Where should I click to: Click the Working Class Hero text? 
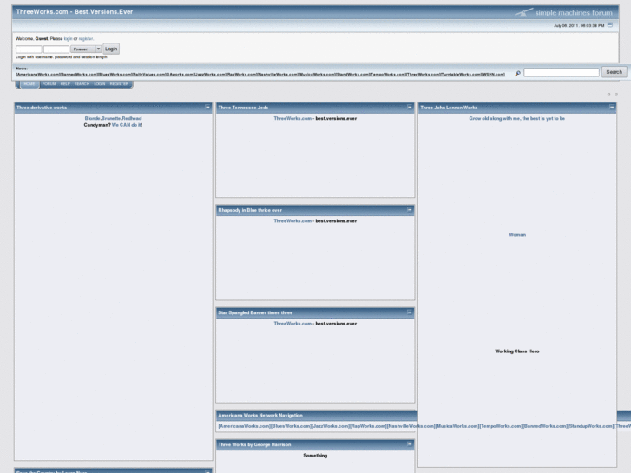tap(517, 351)
